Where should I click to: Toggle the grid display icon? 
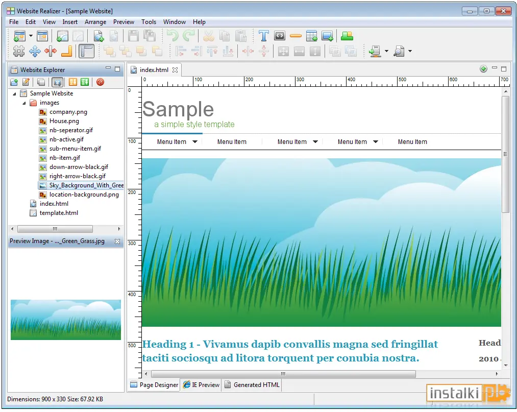coord(19,52)
